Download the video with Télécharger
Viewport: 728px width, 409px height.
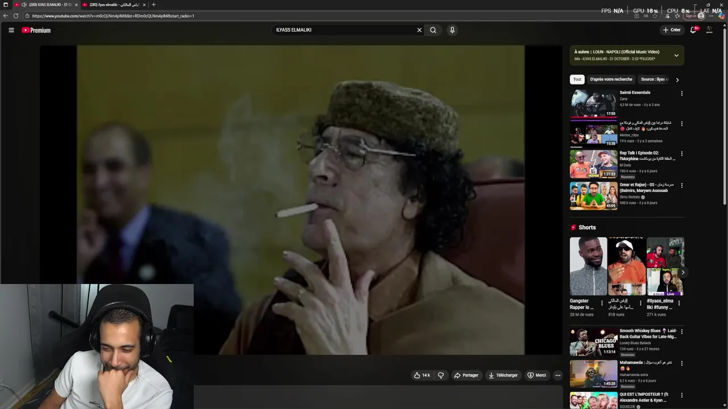[503, 375]
